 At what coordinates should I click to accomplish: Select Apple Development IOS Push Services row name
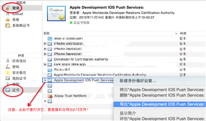(x=84, y=80)
